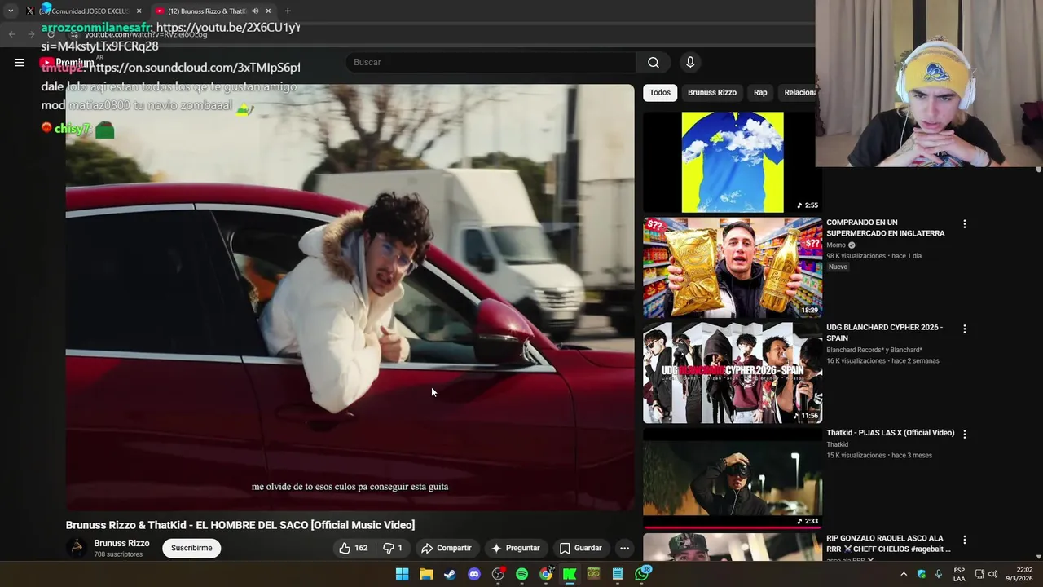This screenshot has width=1043, height=587.
Task: Click Thatkid channel name under PIJAS video
Action: 837,445
